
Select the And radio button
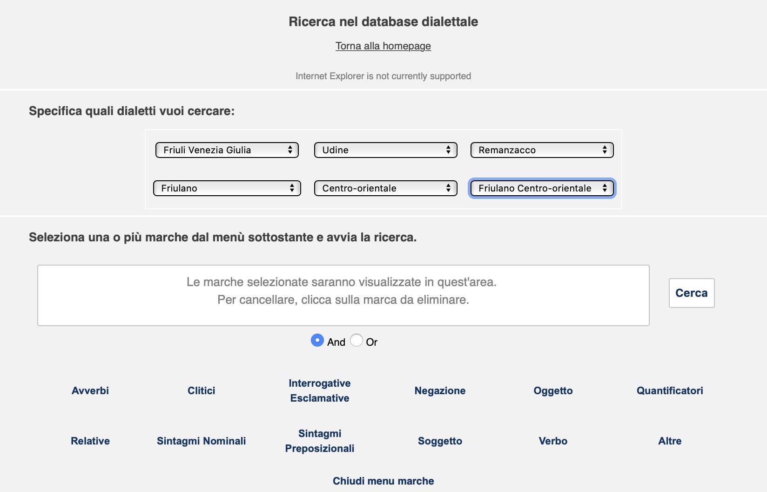[x=317, y=341]
